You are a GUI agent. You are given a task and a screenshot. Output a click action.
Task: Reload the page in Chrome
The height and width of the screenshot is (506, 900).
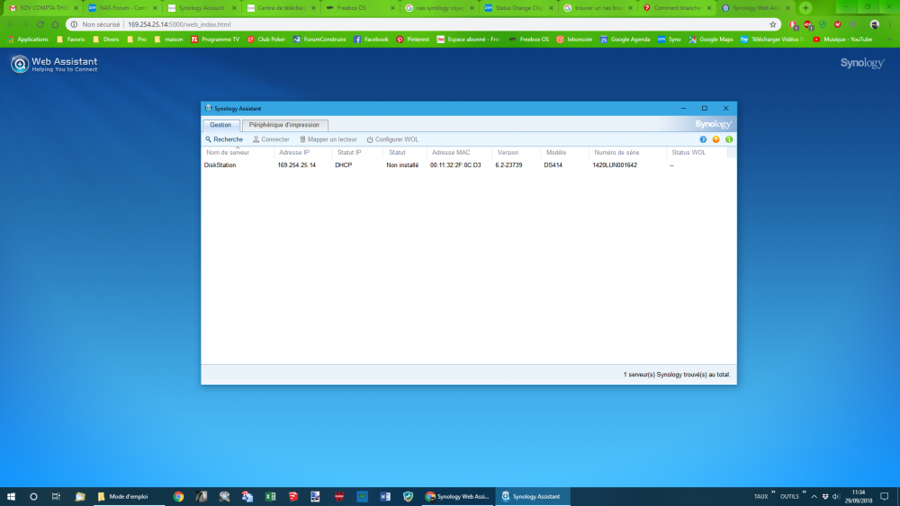pyautogui.click(x=40, y=24)
